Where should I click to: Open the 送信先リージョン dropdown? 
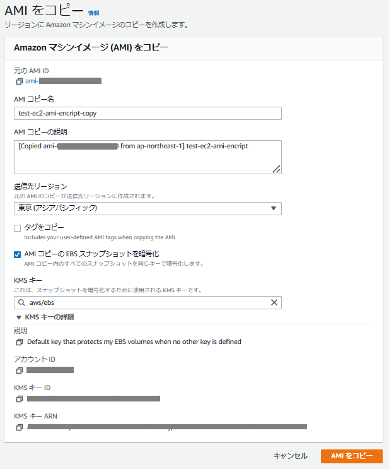click(x=148, y=208)
